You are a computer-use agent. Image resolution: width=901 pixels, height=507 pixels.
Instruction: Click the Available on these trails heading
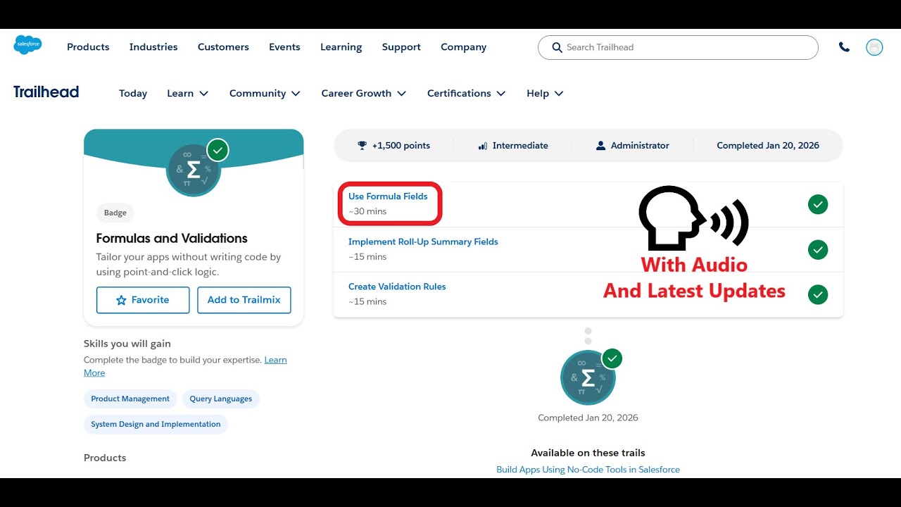point(588,453)
